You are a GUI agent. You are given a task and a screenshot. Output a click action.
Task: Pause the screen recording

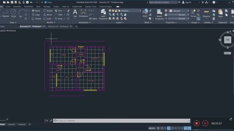205,123
